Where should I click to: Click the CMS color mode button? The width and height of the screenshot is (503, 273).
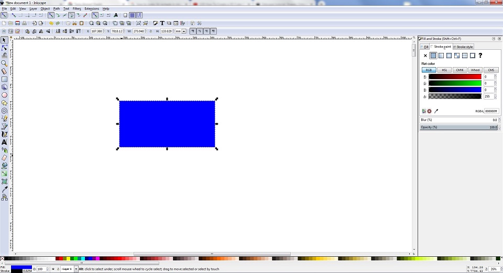click(491, 70)
